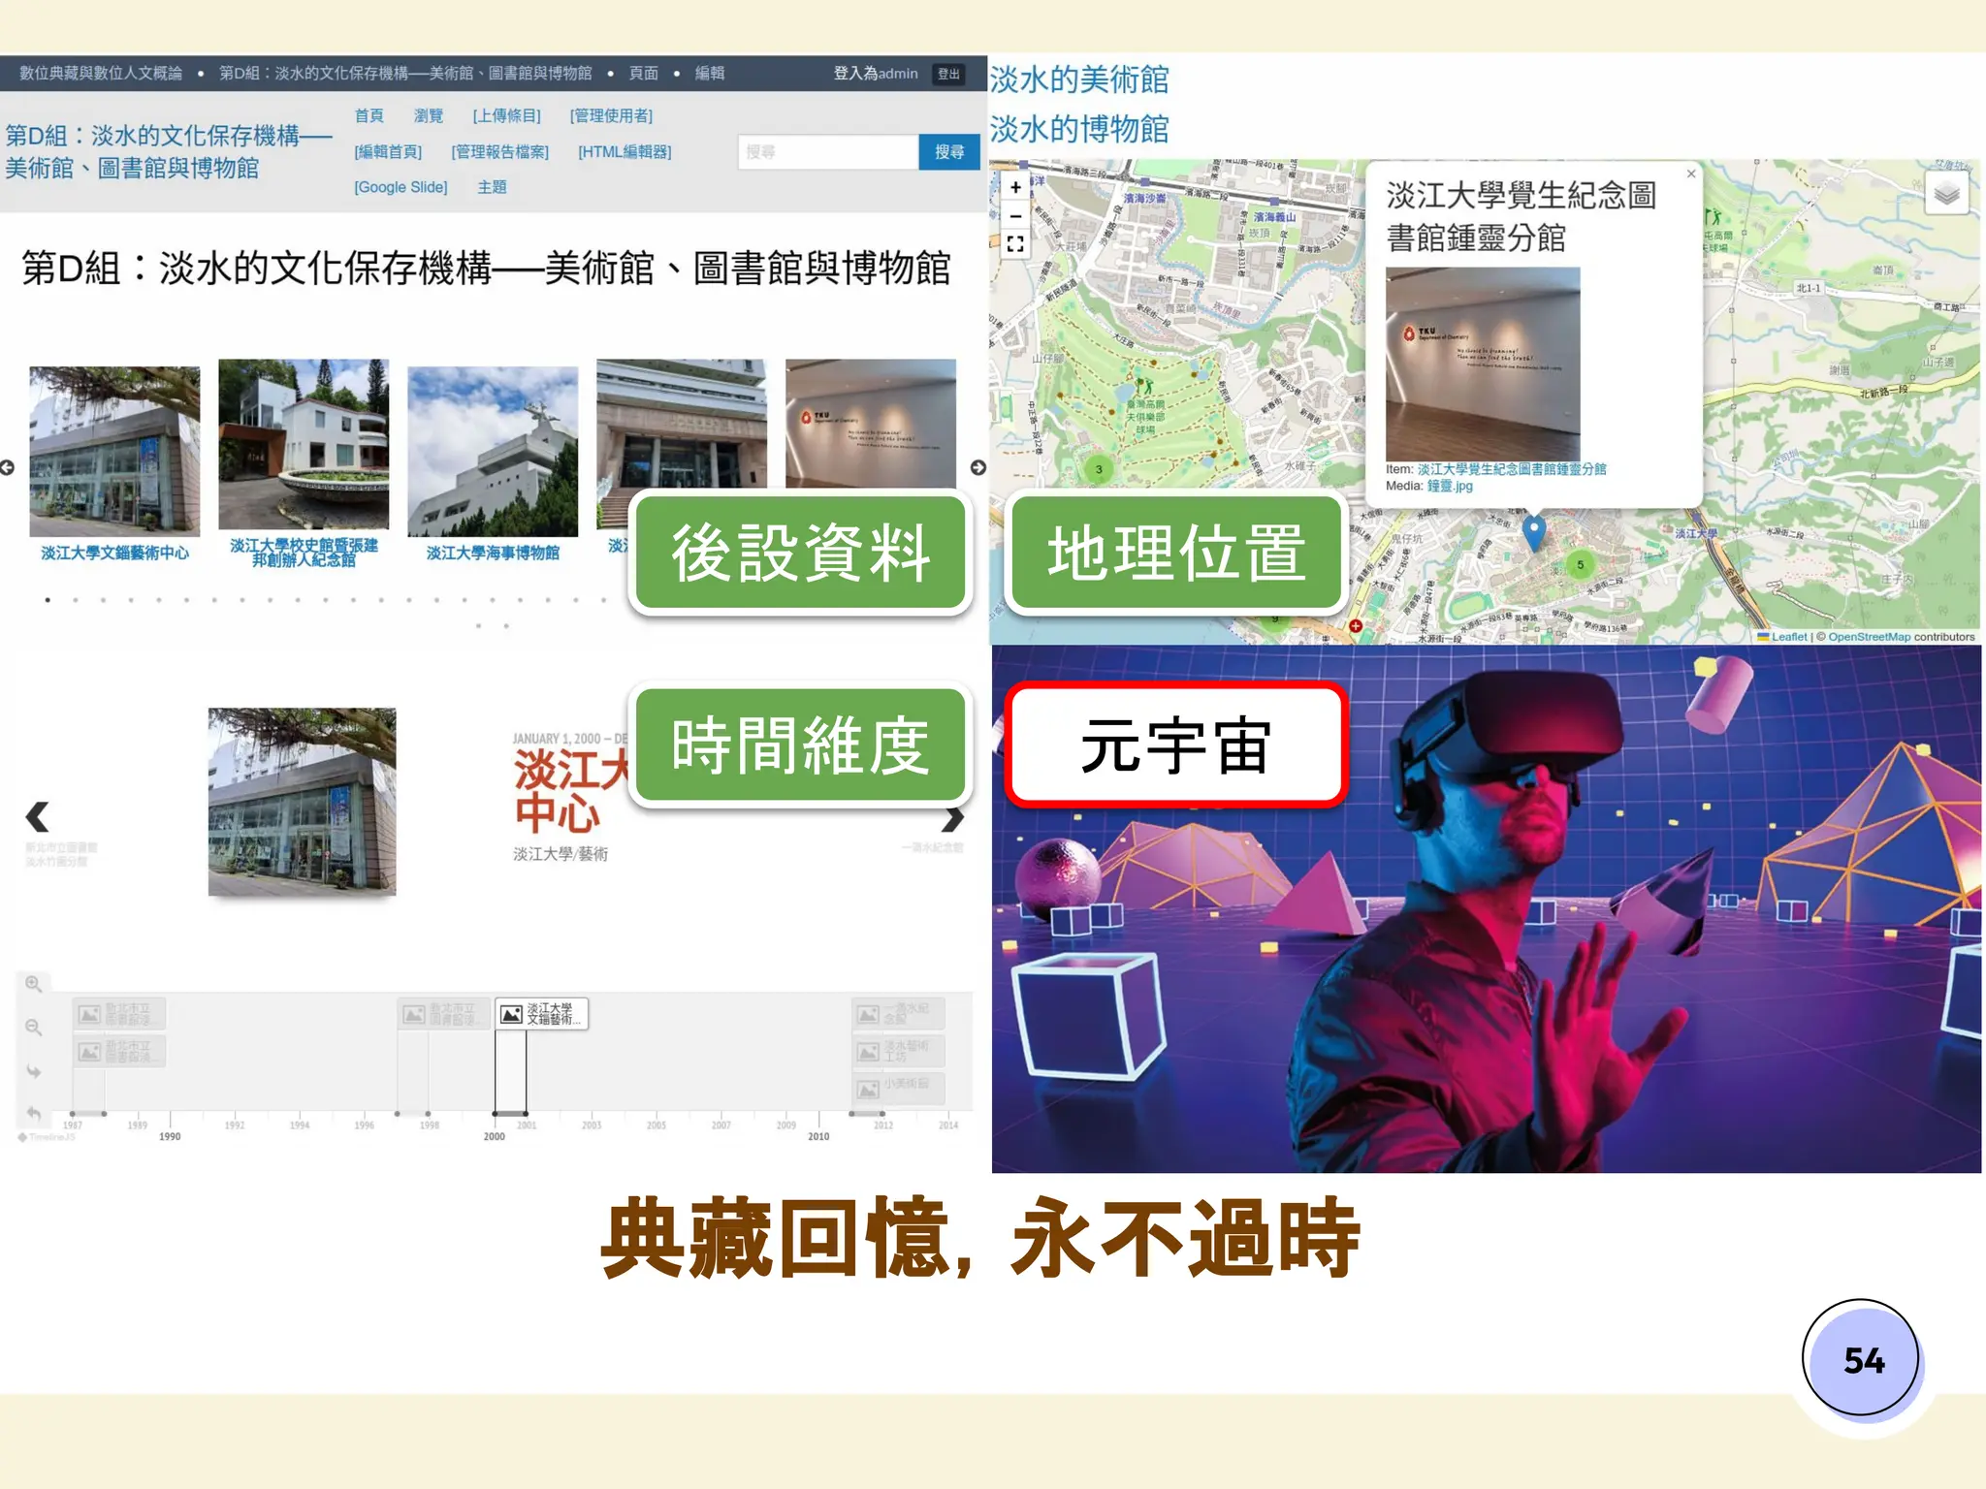Screen dimensions: 1986x1489
Task: Open the 淡江大學文錙藝術中心 carousel thumbnail
Action: 114,452
